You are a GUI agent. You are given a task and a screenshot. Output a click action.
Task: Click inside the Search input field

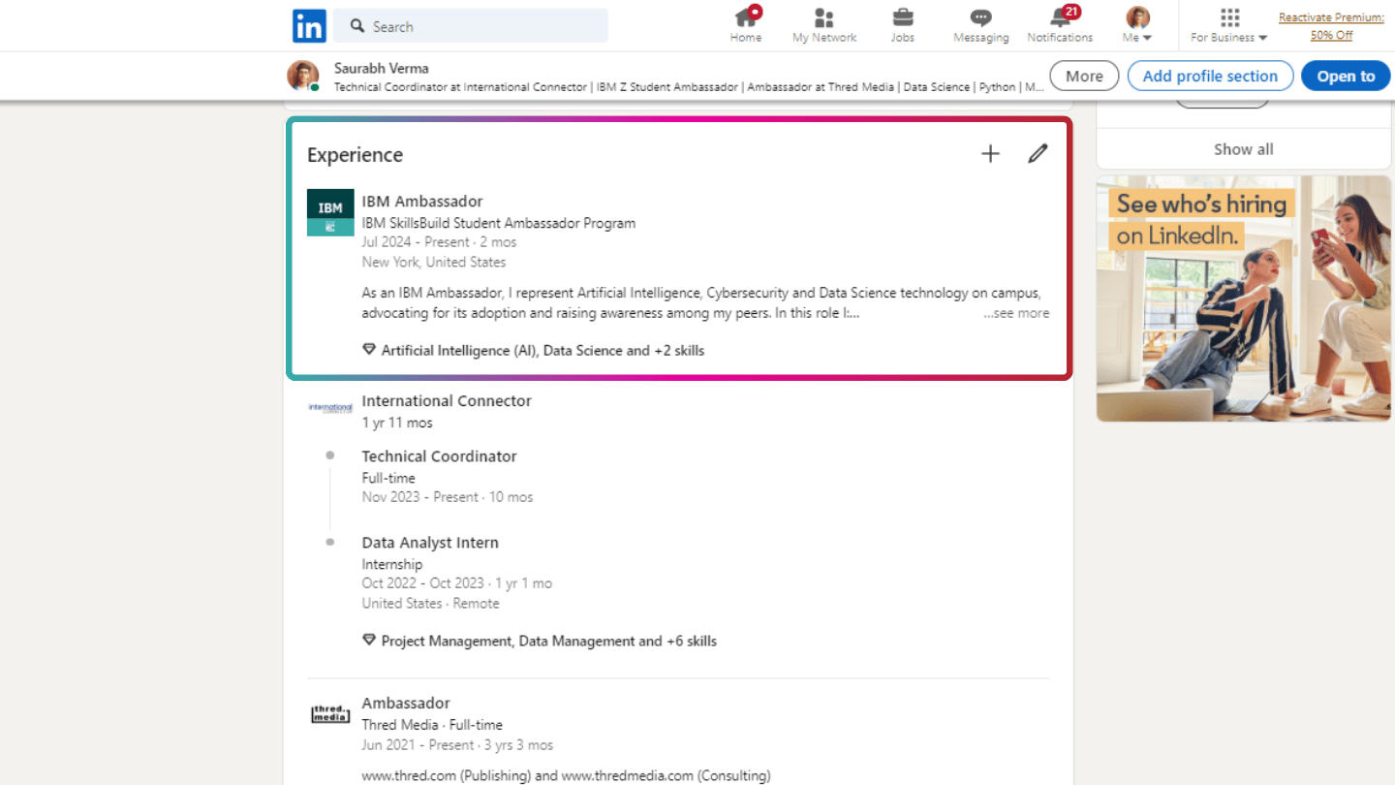click(x=465, y=26)
